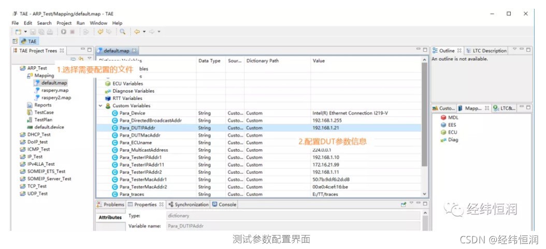The height and width of the screenshot is (249, 546).
Task: Open the Project menu
Action: (x=64, y=23)
